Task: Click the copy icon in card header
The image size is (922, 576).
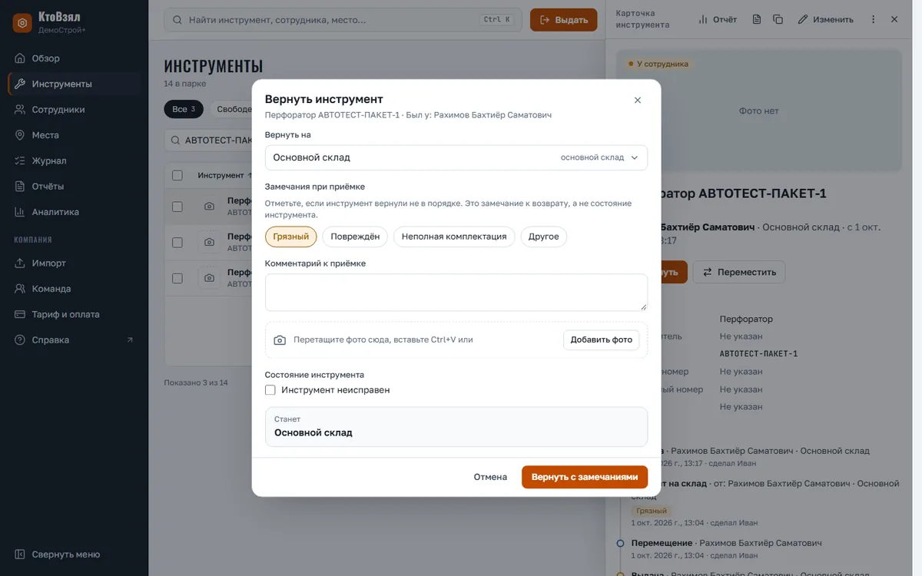Action: 778,19
